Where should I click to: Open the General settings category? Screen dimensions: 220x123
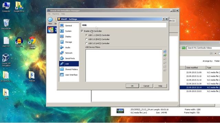69,26
